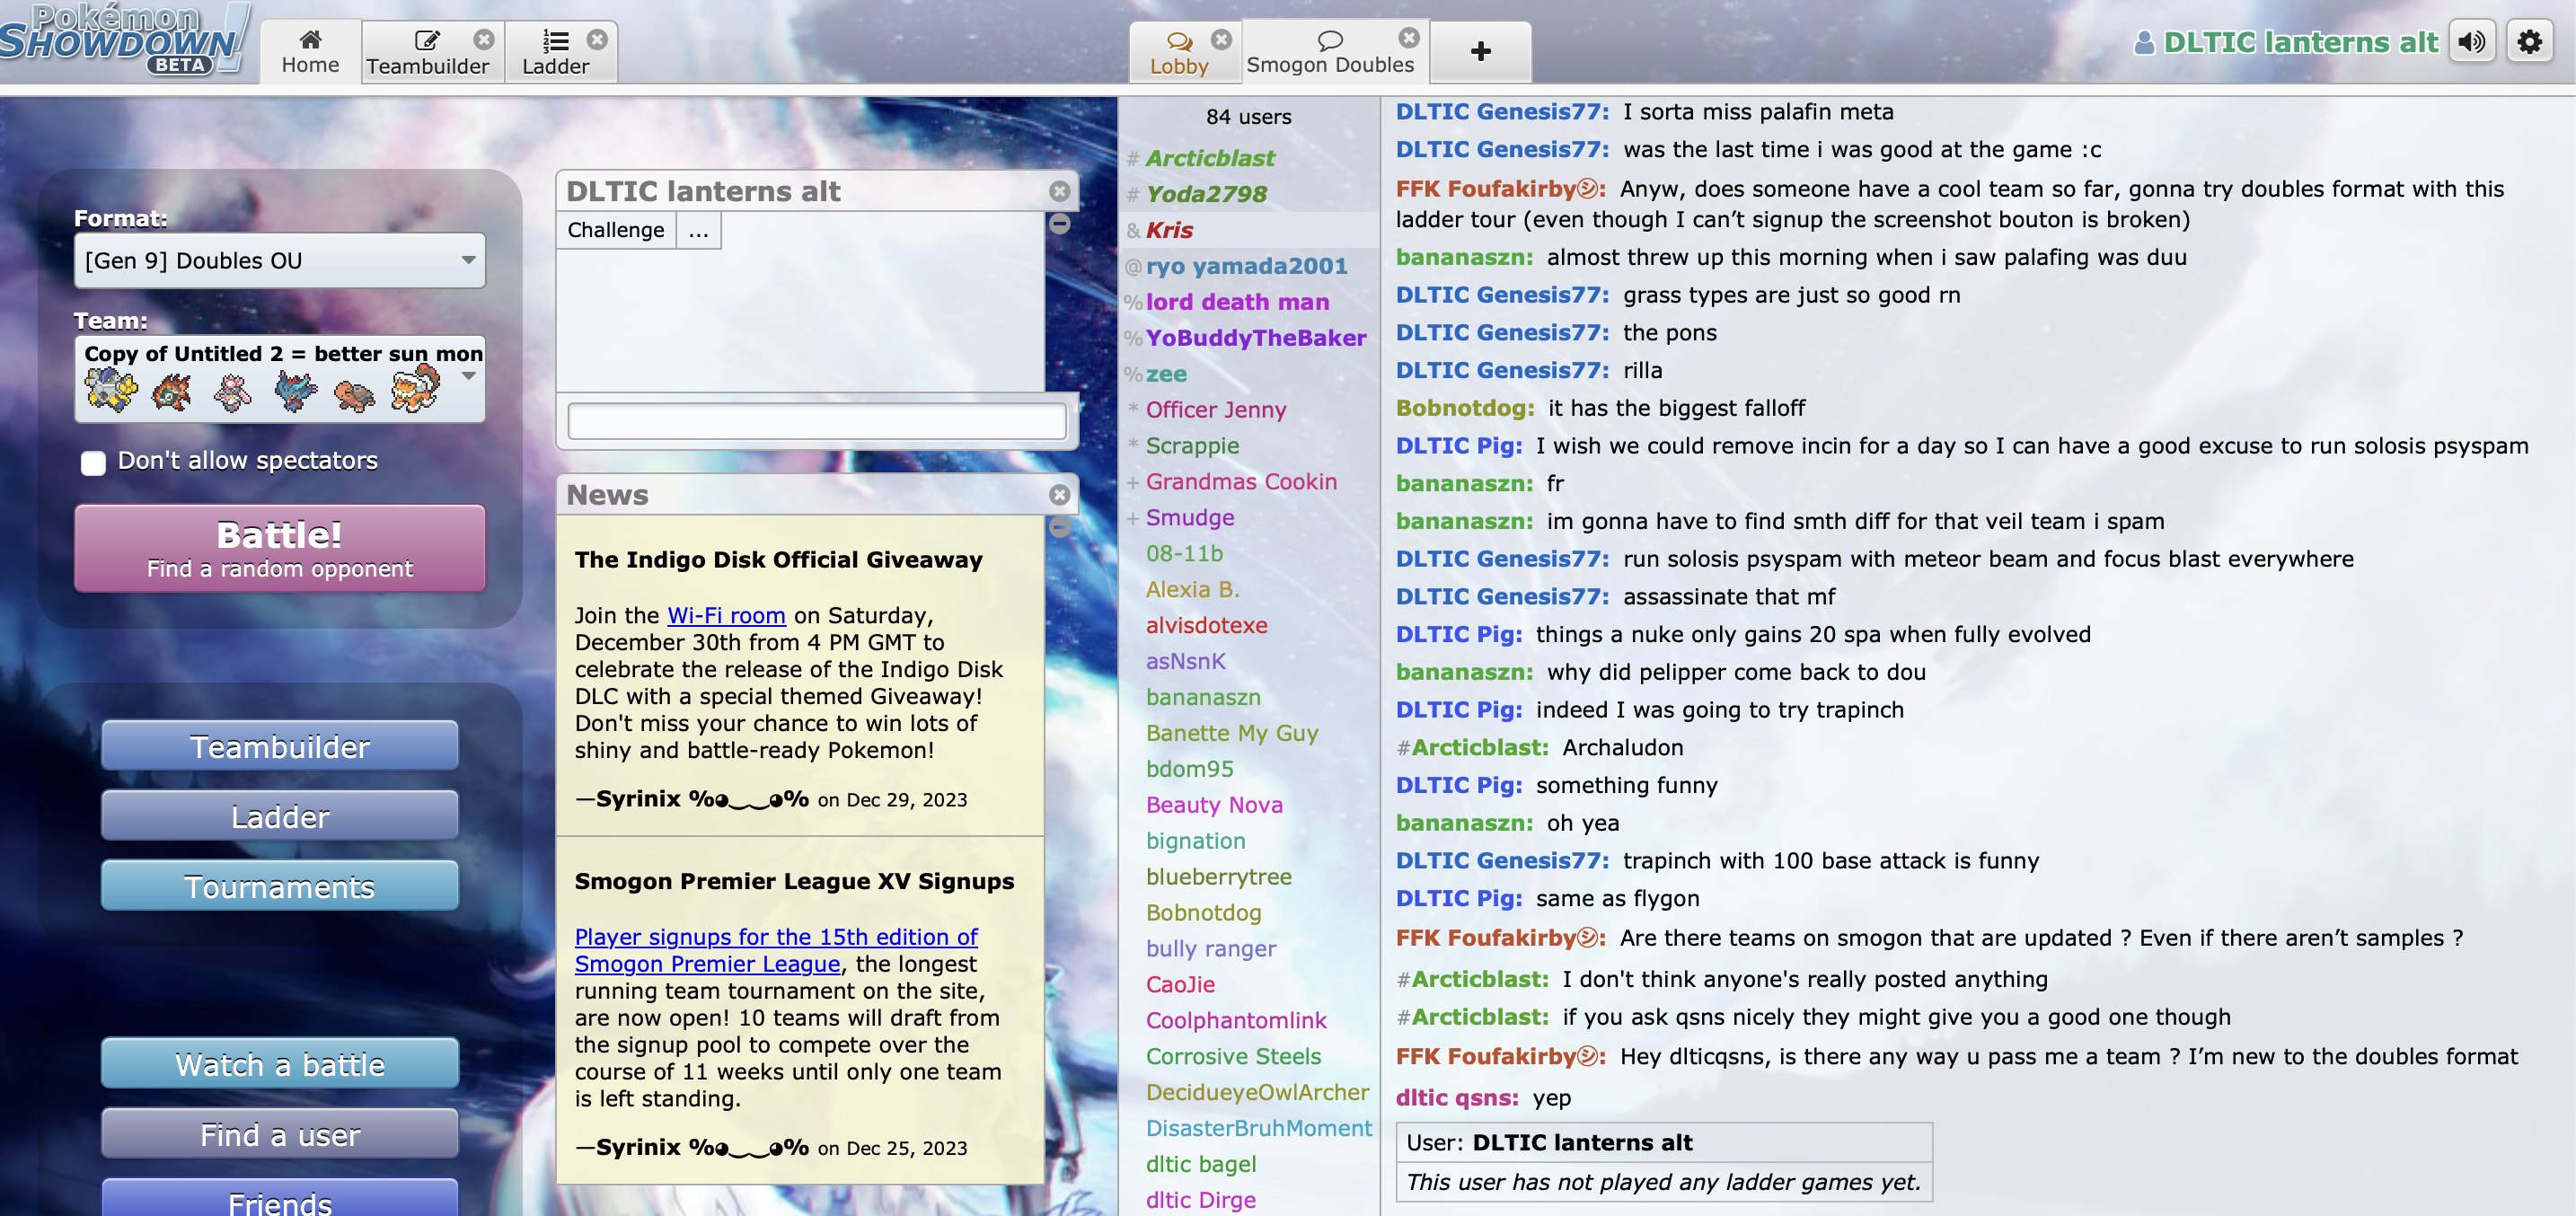Open the challenge options via the ... button
The width and height of the screenshot is (2576, 1216).
pyautogui.click(x=697, y=230)
